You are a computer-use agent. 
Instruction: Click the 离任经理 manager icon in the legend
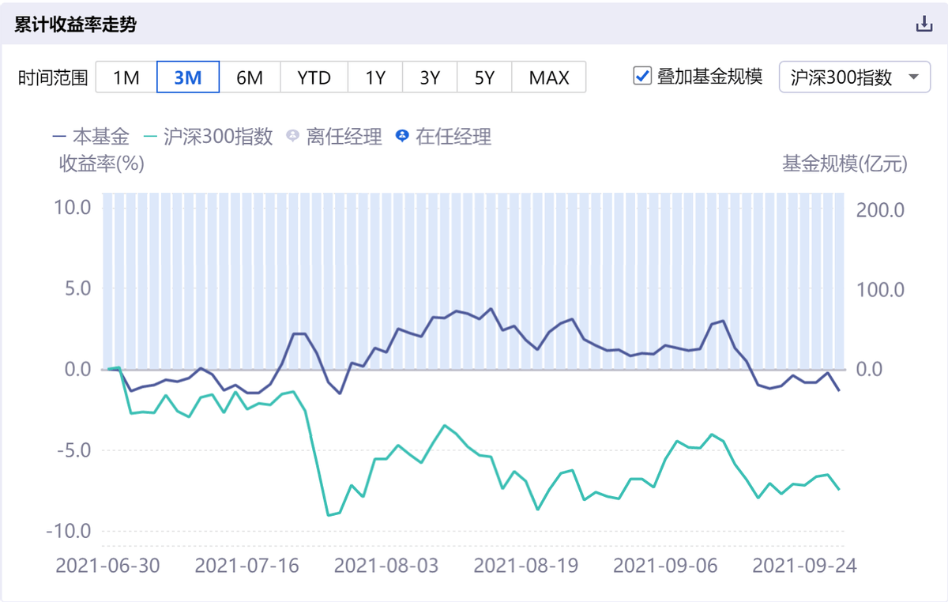[292, 137]
